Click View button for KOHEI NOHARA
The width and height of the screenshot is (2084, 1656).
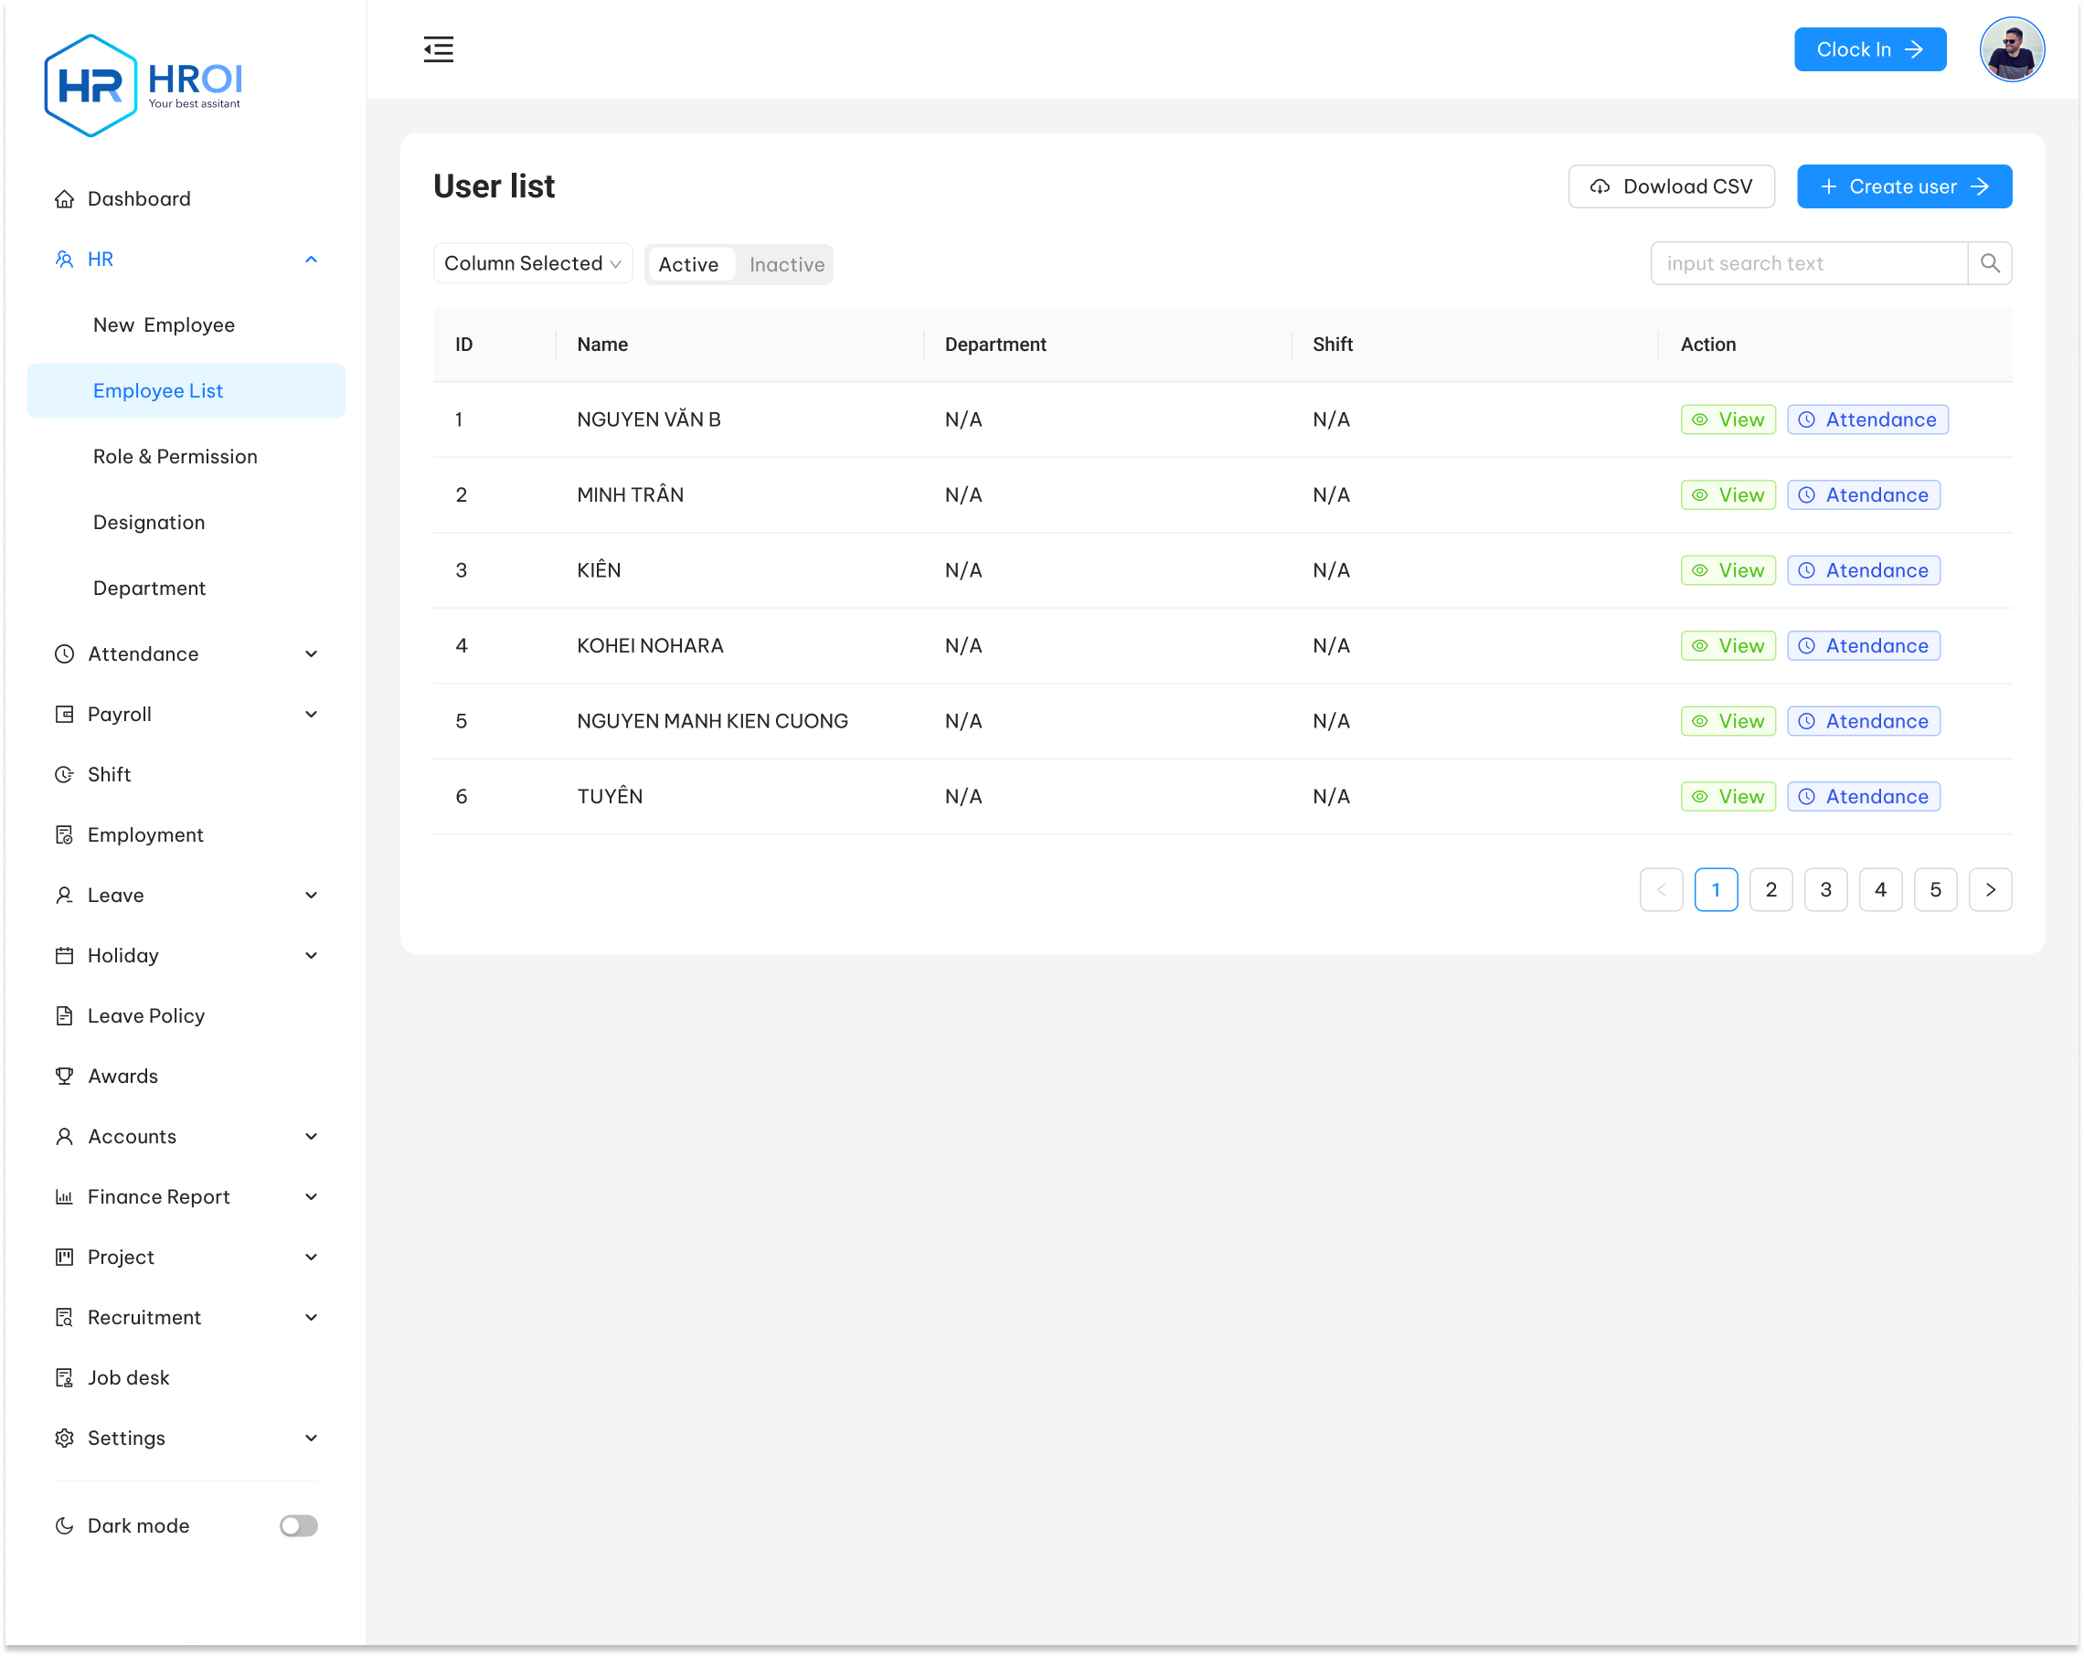[x=1728, y=646]
